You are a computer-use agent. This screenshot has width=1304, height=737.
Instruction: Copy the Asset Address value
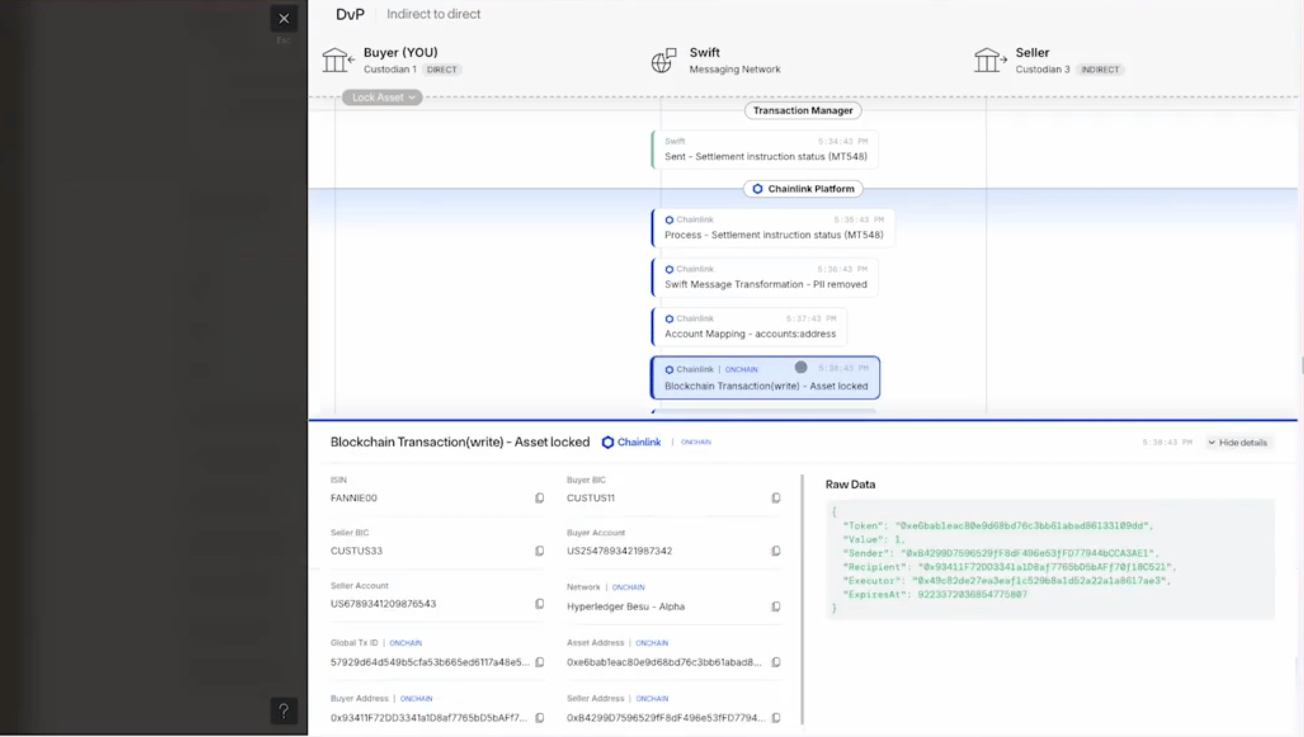776,662
